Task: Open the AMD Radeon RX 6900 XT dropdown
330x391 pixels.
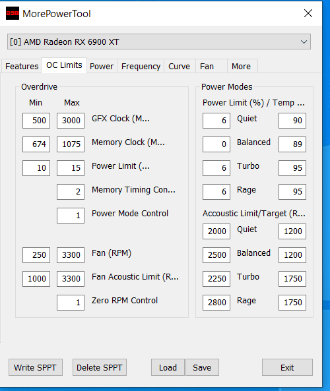Action: [159, 42]
